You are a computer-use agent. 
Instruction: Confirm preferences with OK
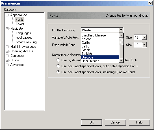(x=92, y=122)
